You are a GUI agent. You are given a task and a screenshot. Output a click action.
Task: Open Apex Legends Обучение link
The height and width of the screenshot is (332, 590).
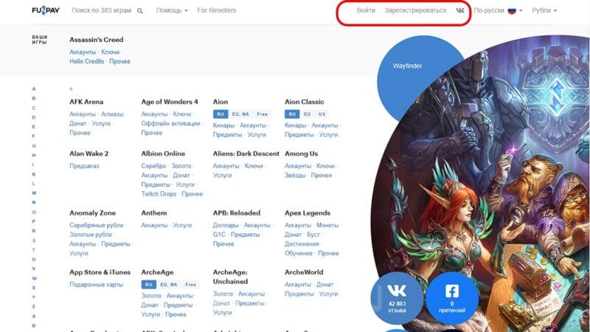pos(299,253)
